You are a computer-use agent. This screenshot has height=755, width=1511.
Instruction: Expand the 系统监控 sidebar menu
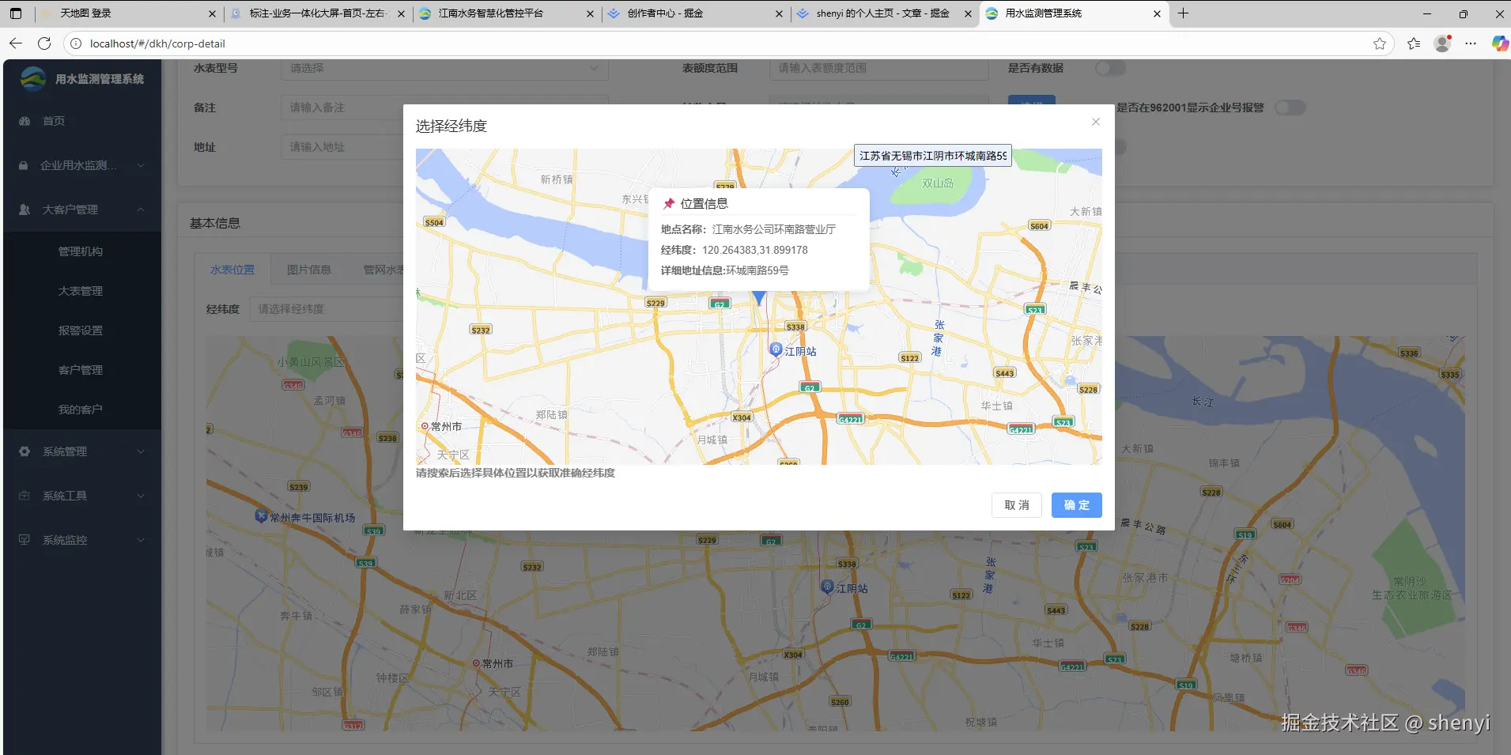pos(82,540)
